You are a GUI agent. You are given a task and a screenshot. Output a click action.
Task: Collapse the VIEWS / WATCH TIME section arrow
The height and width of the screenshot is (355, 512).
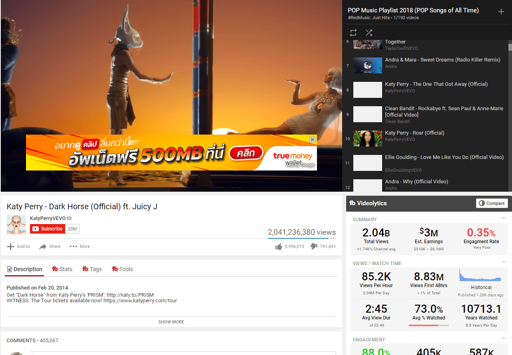pyautogui.click(x=504, y=262)
